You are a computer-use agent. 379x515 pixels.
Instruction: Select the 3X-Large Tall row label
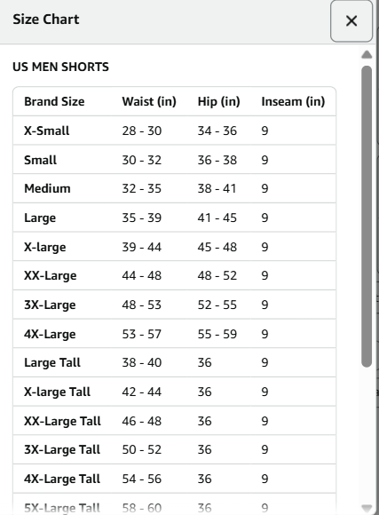point(62,449)
